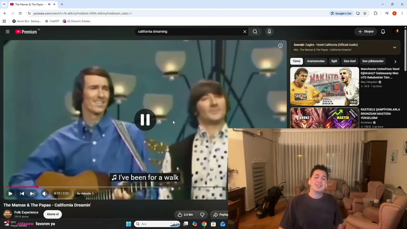Open the 'Archelaus' channel name
The image size is (407, 229).
pyautogui.click(x=366, y=122)
